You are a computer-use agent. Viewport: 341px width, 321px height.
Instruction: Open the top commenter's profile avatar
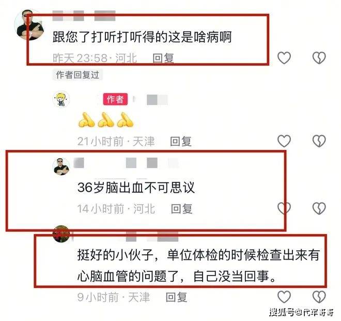coord(29,25)
